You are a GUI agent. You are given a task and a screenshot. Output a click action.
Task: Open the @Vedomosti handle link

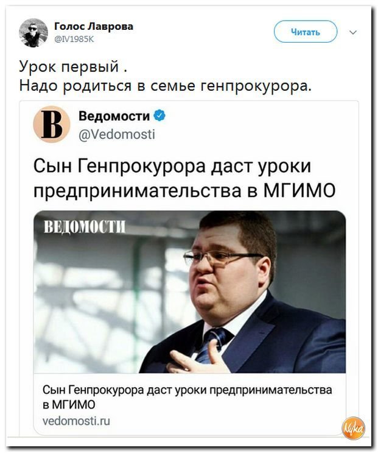pyautogui.click(x=117, y=134)
